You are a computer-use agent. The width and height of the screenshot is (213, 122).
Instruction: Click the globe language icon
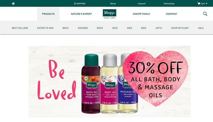pyautogui.click(x=13, y=4)
